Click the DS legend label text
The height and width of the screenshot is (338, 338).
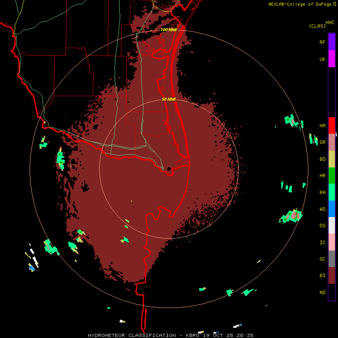[x=322, y=225]
